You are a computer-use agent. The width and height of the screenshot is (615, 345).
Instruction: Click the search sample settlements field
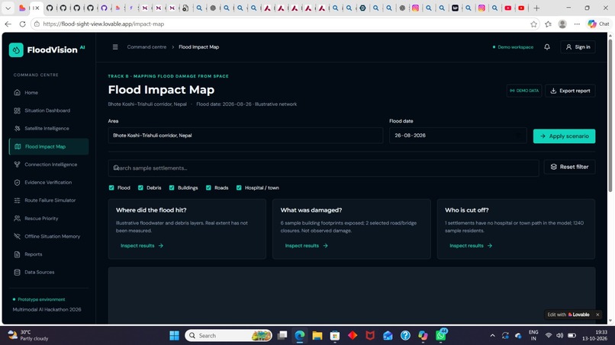tap(324, 168)
